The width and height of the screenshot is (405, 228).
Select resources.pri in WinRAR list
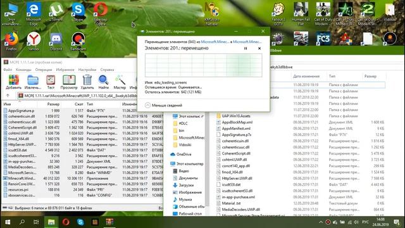coord(18,189)
